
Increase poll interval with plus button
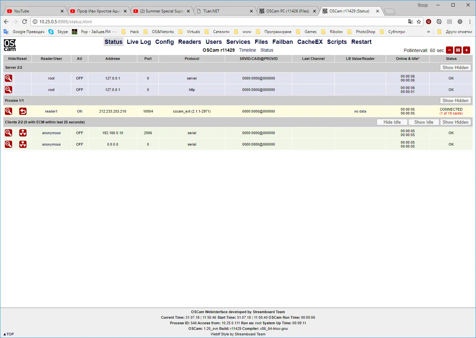pos(467,50)
